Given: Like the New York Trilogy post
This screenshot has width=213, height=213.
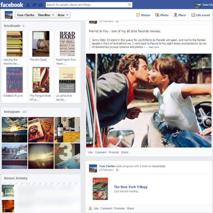Looking at the screenshot, I should 96,208.
